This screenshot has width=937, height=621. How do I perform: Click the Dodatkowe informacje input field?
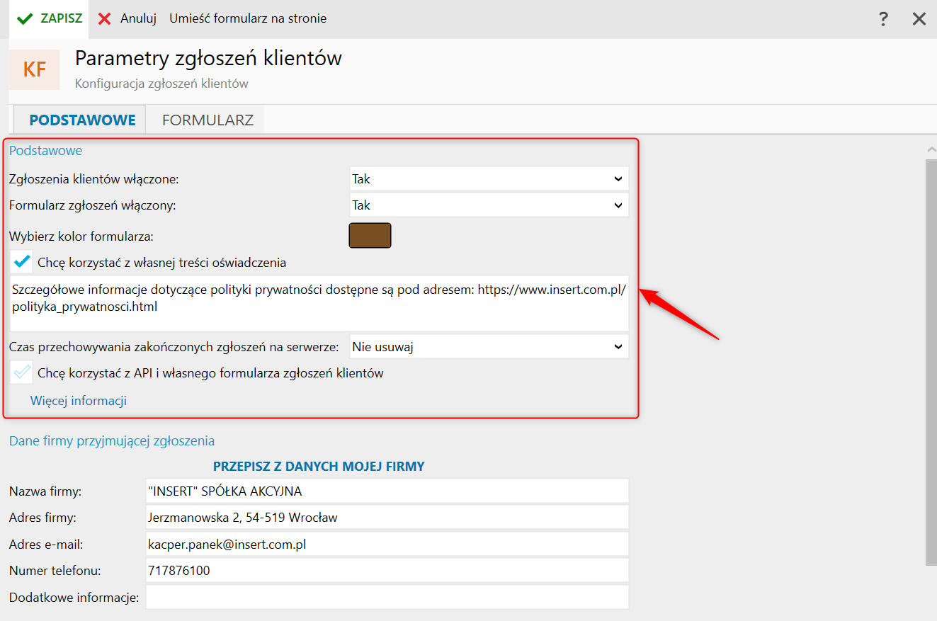click(x=387, y=597)
